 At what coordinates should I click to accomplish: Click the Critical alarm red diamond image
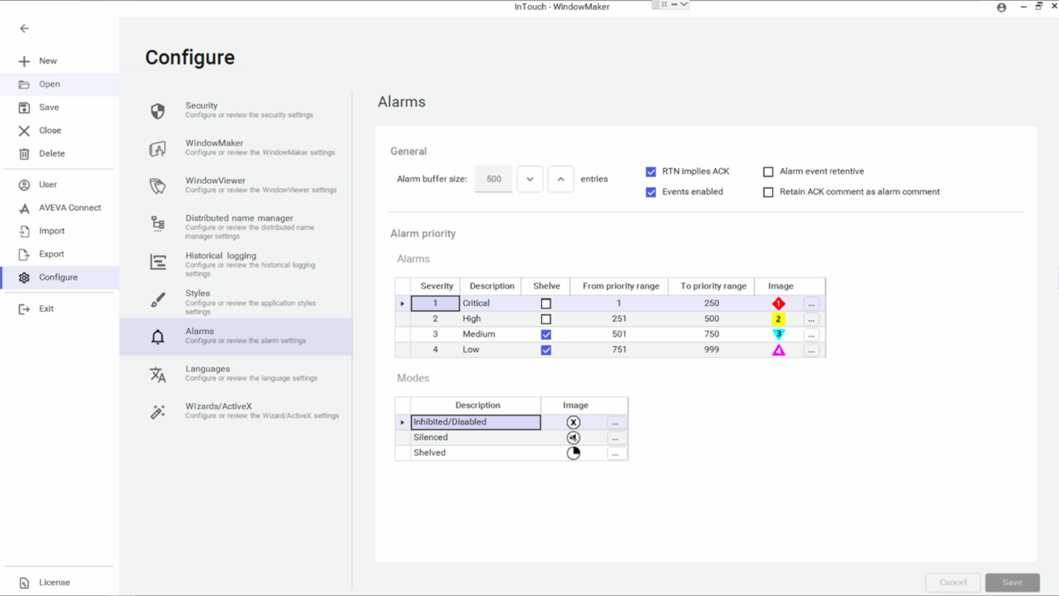pos(779,303)
